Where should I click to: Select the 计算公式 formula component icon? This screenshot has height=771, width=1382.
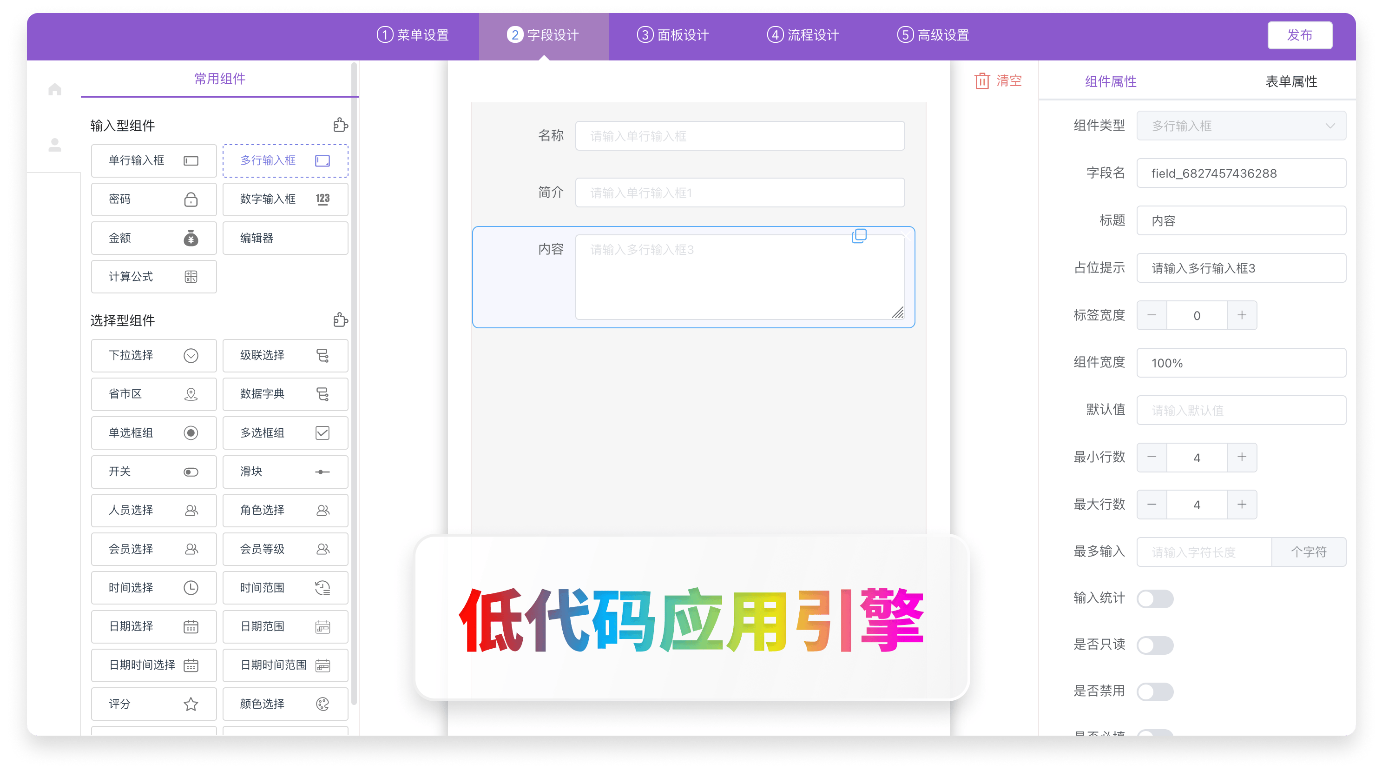(191, 277)
